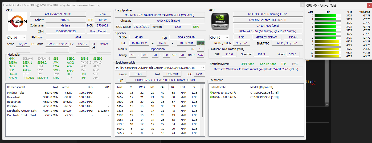Click the RCD column header in the timings table
The width and height of the screenshot is (372, 143).
pyautogui.click(x=142, y=87)
